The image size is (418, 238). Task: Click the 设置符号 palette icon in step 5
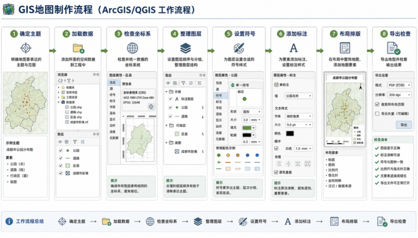click(238, 48)
